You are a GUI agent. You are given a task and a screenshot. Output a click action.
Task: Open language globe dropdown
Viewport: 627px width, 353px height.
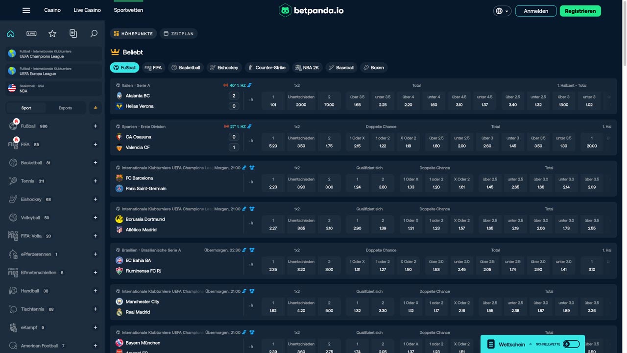click(502, 11)
